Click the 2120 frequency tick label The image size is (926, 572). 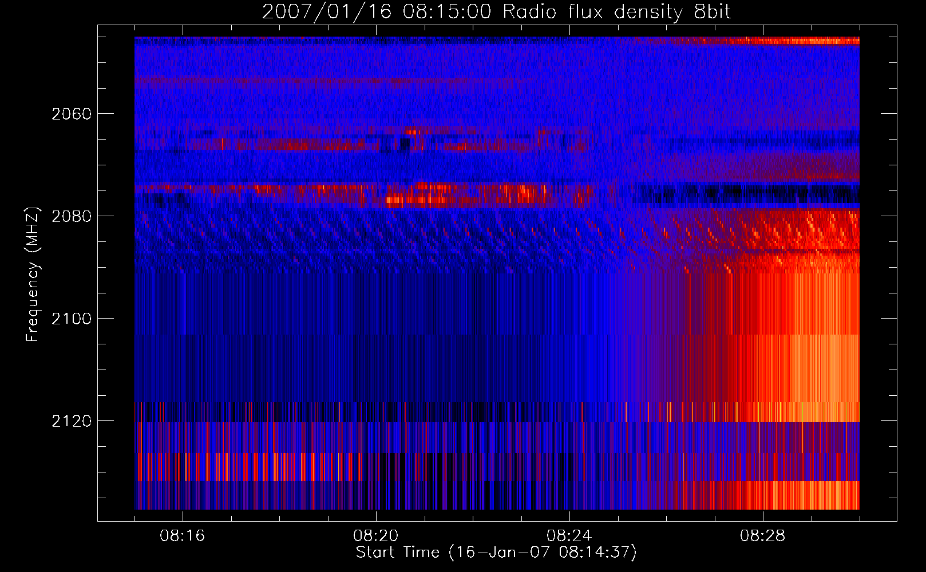tap(72, 421)
